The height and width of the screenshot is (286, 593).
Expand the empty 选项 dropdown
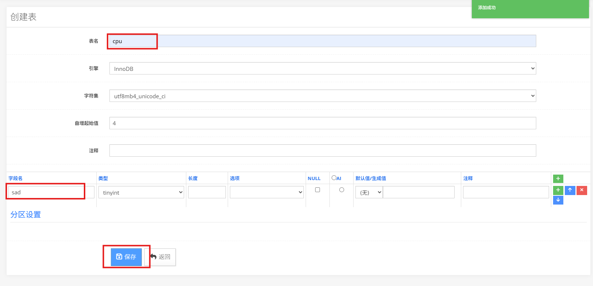tap(266, 192)
